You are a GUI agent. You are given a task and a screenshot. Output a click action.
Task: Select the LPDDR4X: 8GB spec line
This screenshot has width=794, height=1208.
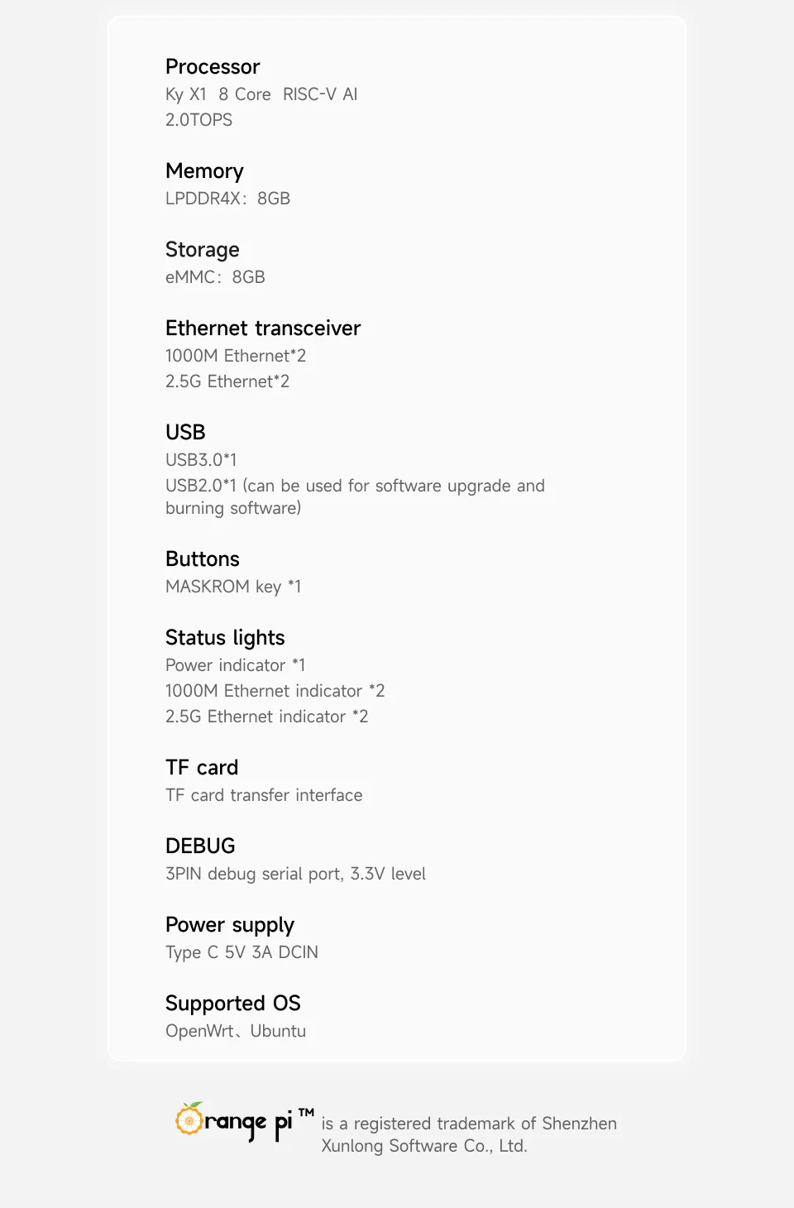tap(227, 199)
